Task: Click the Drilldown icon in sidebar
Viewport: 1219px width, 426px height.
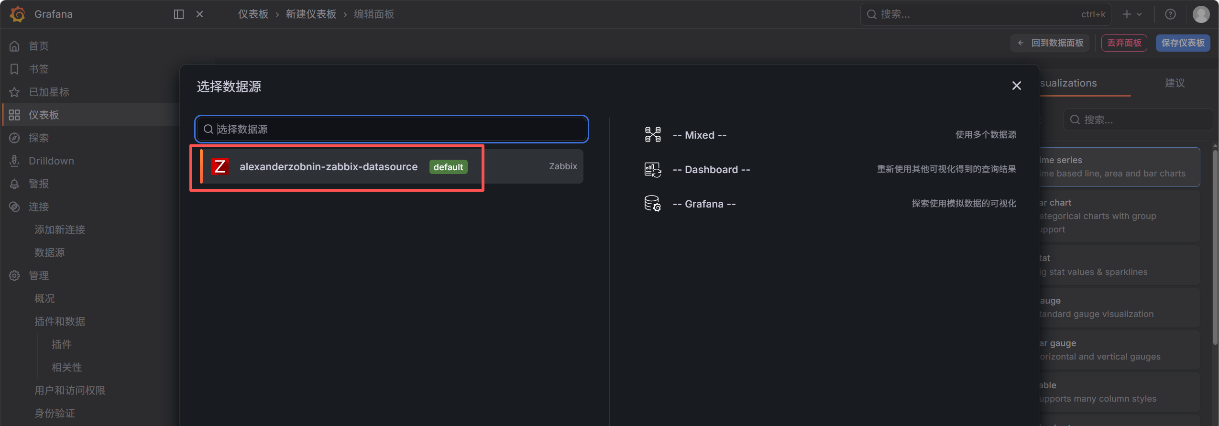Action: click(14, 161)
